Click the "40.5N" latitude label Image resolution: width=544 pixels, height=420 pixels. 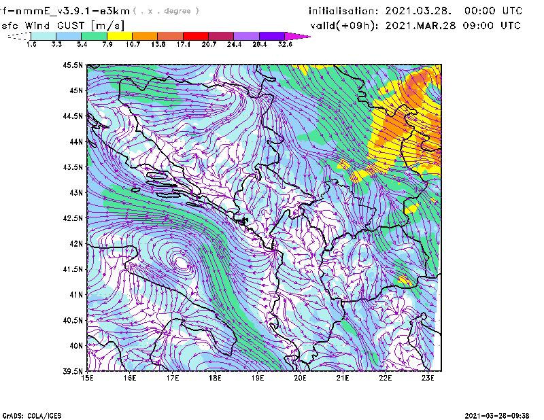coord(73,321)
